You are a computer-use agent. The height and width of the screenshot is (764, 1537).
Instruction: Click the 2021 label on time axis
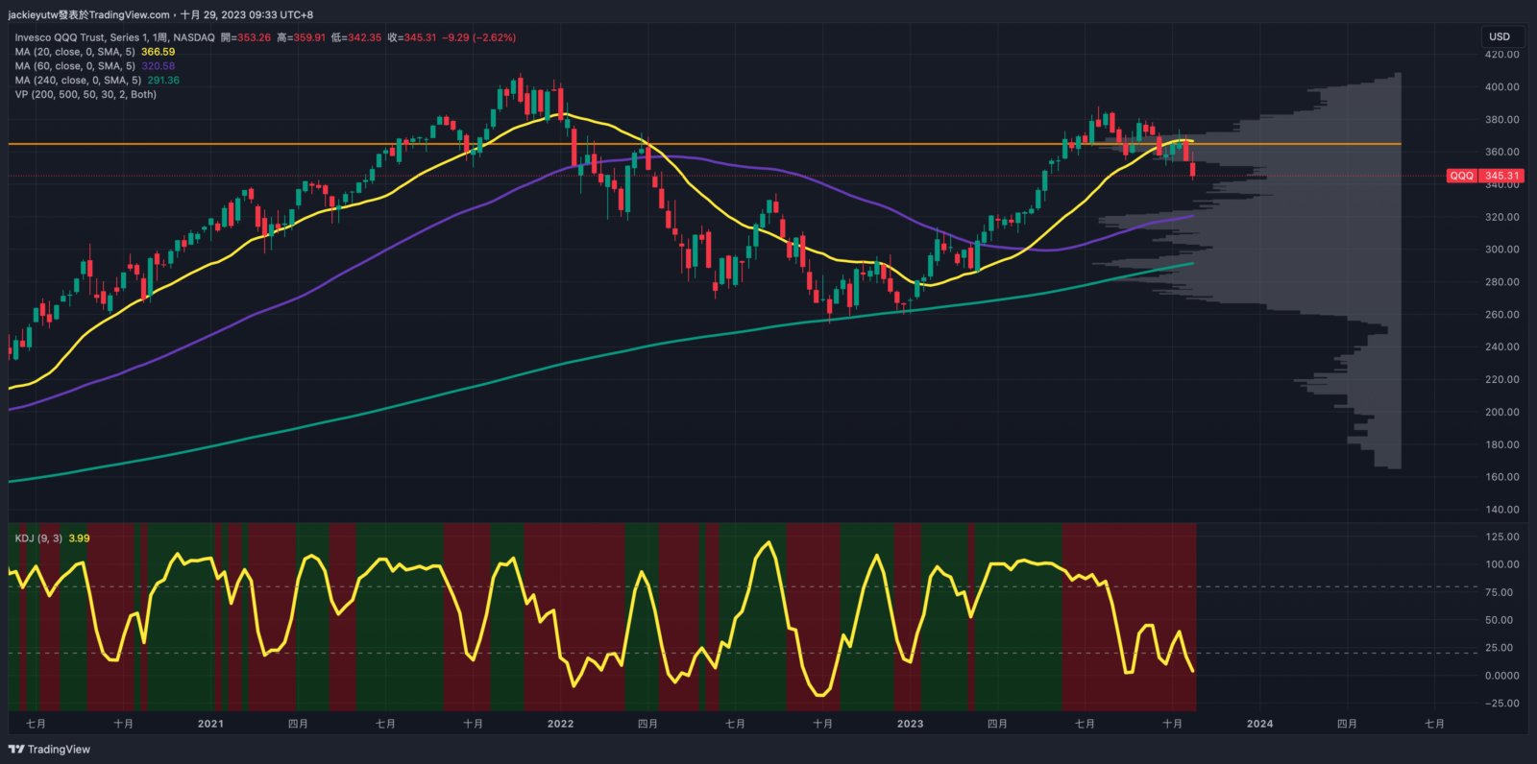(210, 724)
